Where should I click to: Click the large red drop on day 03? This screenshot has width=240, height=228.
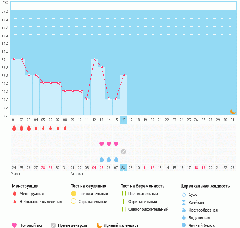[29, 128]
